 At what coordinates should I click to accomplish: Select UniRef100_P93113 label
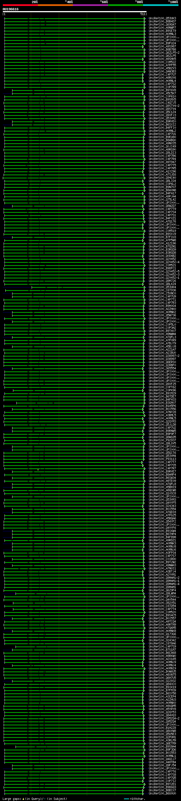tap(162, 459)
